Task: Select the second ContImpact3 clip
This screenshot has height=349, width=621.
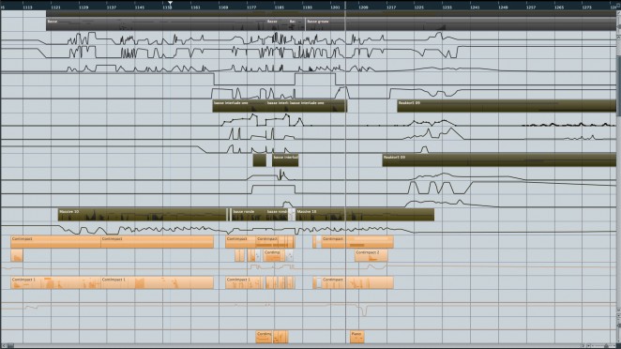Action: click(158, 242)
